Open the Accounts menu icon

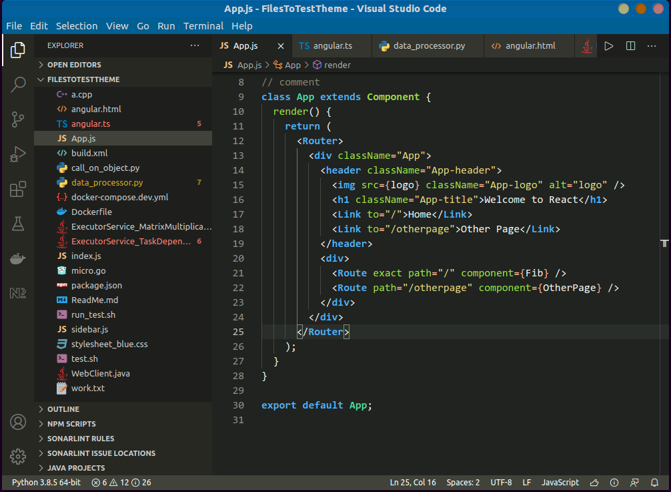click(x=17, y=422)
